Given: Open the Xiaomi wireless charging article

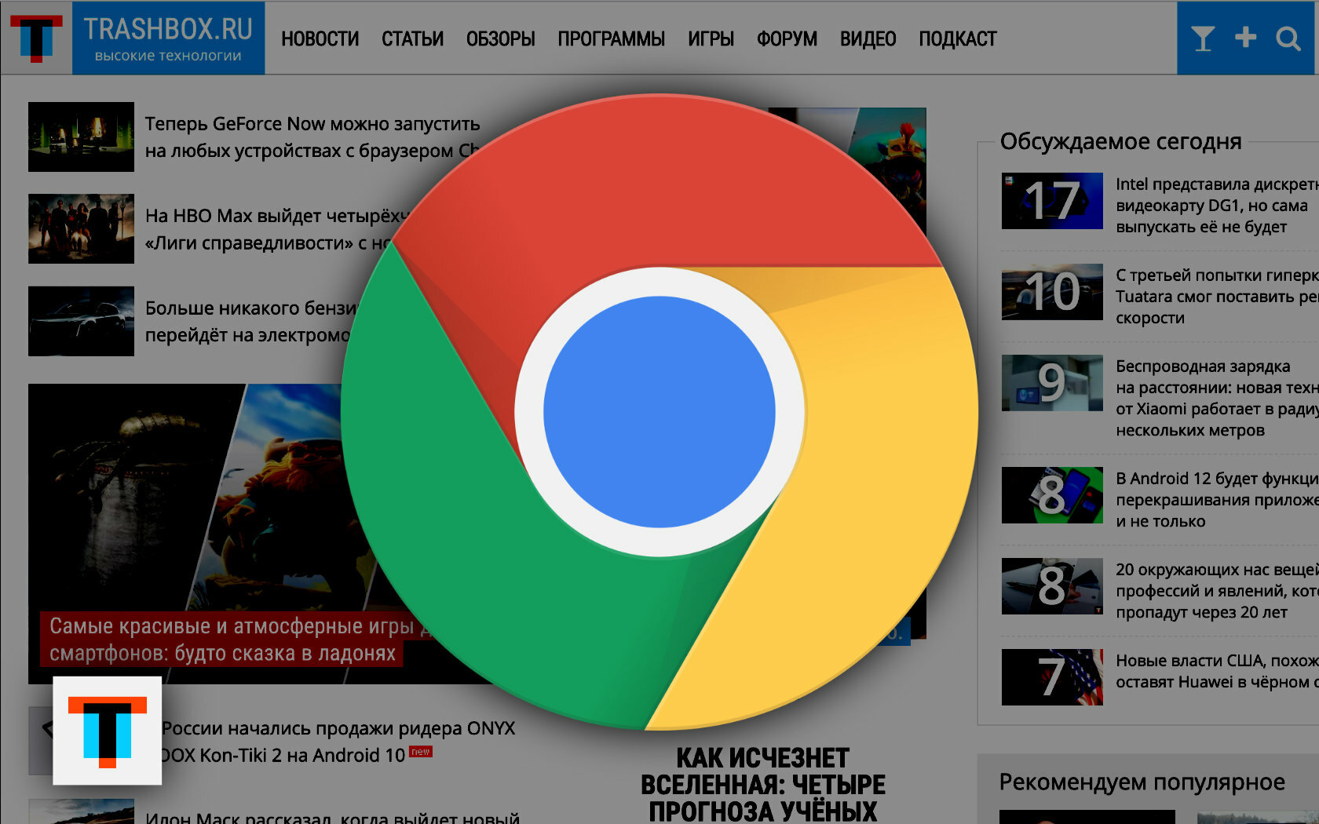Looking at the screenshot, I should [1217, 398].
